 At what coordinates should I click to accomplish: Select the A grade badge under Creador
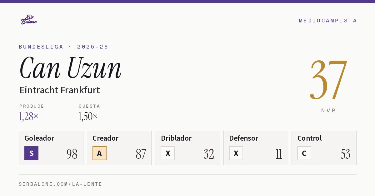pyautogui.click(x=99, y=153)
